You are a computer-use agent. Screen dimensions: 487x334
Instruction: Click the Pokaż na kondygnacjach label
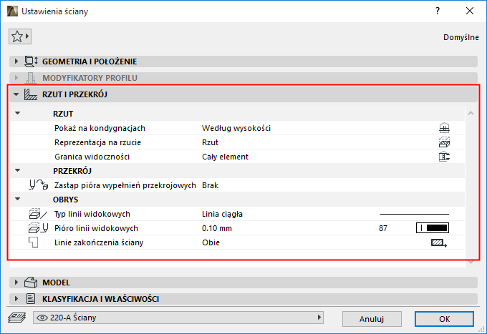[x=100, y=128]
